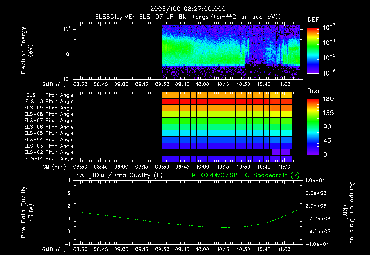Click the DEF label above the color bar

[x=313, y=19]
